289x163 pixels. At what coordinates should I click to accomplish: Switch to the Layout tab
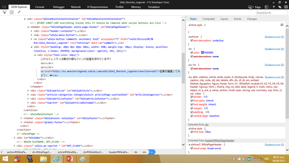pyautogui.click(x=224, y=19)
